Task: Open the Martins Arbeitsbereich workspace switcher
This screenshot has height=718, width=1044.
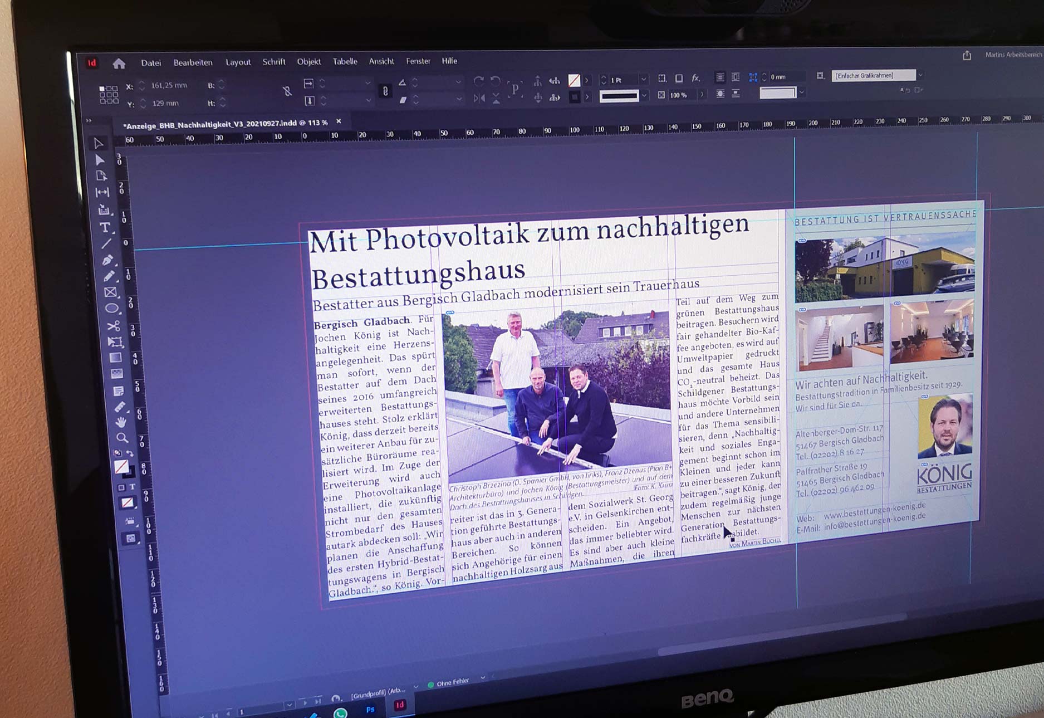Action: tap(1013, 55)
